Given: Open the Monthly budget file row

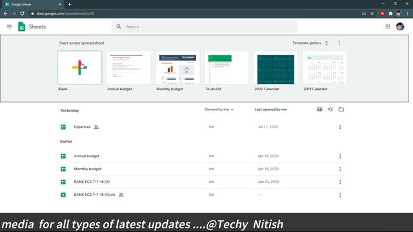Looking at the screenshot, I should pyautogui.click(x=203, y=169).
